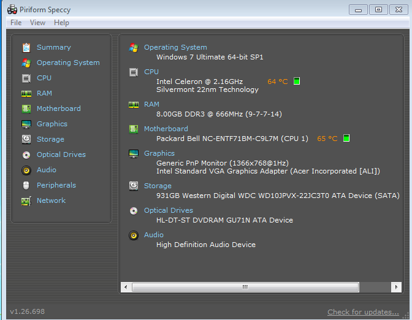Click the HL-DT-ST DVDRAM GU71N text
Image resolution: width=412 pixels, height=320 pixels.
pyautogui.click(x=224, y=220)
